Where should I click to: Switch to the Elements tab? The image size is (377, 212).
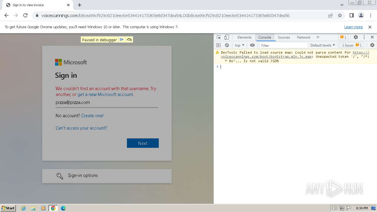[244, 37]
